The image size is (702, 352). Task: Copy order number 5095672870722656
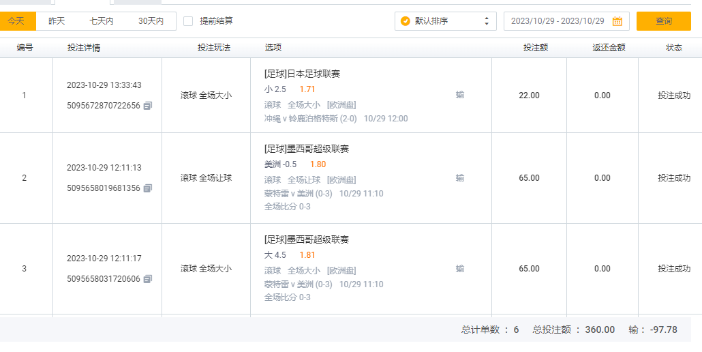148,106
